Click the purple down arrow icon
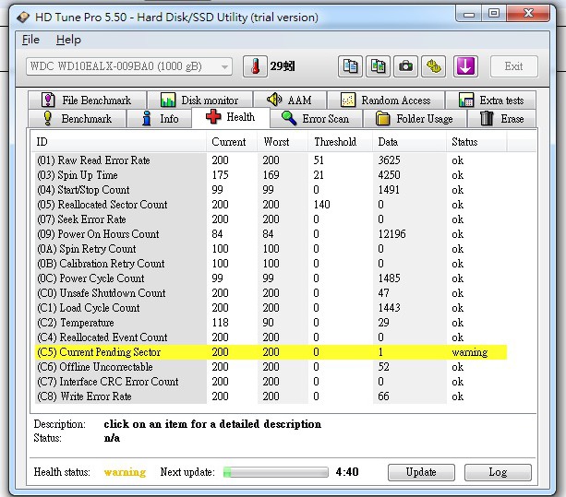This screenshot has height=497, width=566. coord(465,66)
